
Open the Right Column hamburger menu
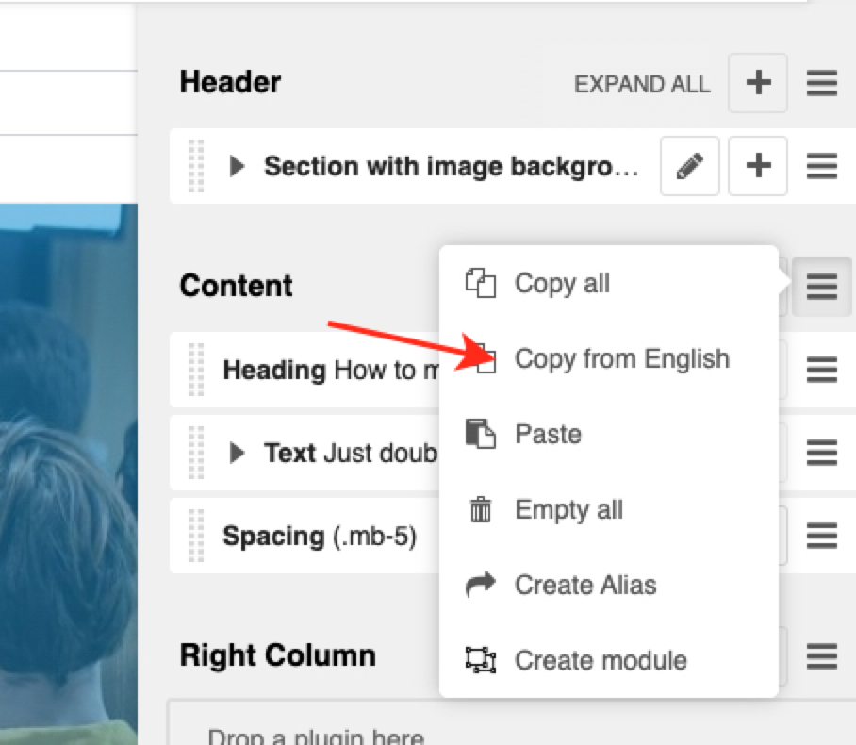click(822, 655)
